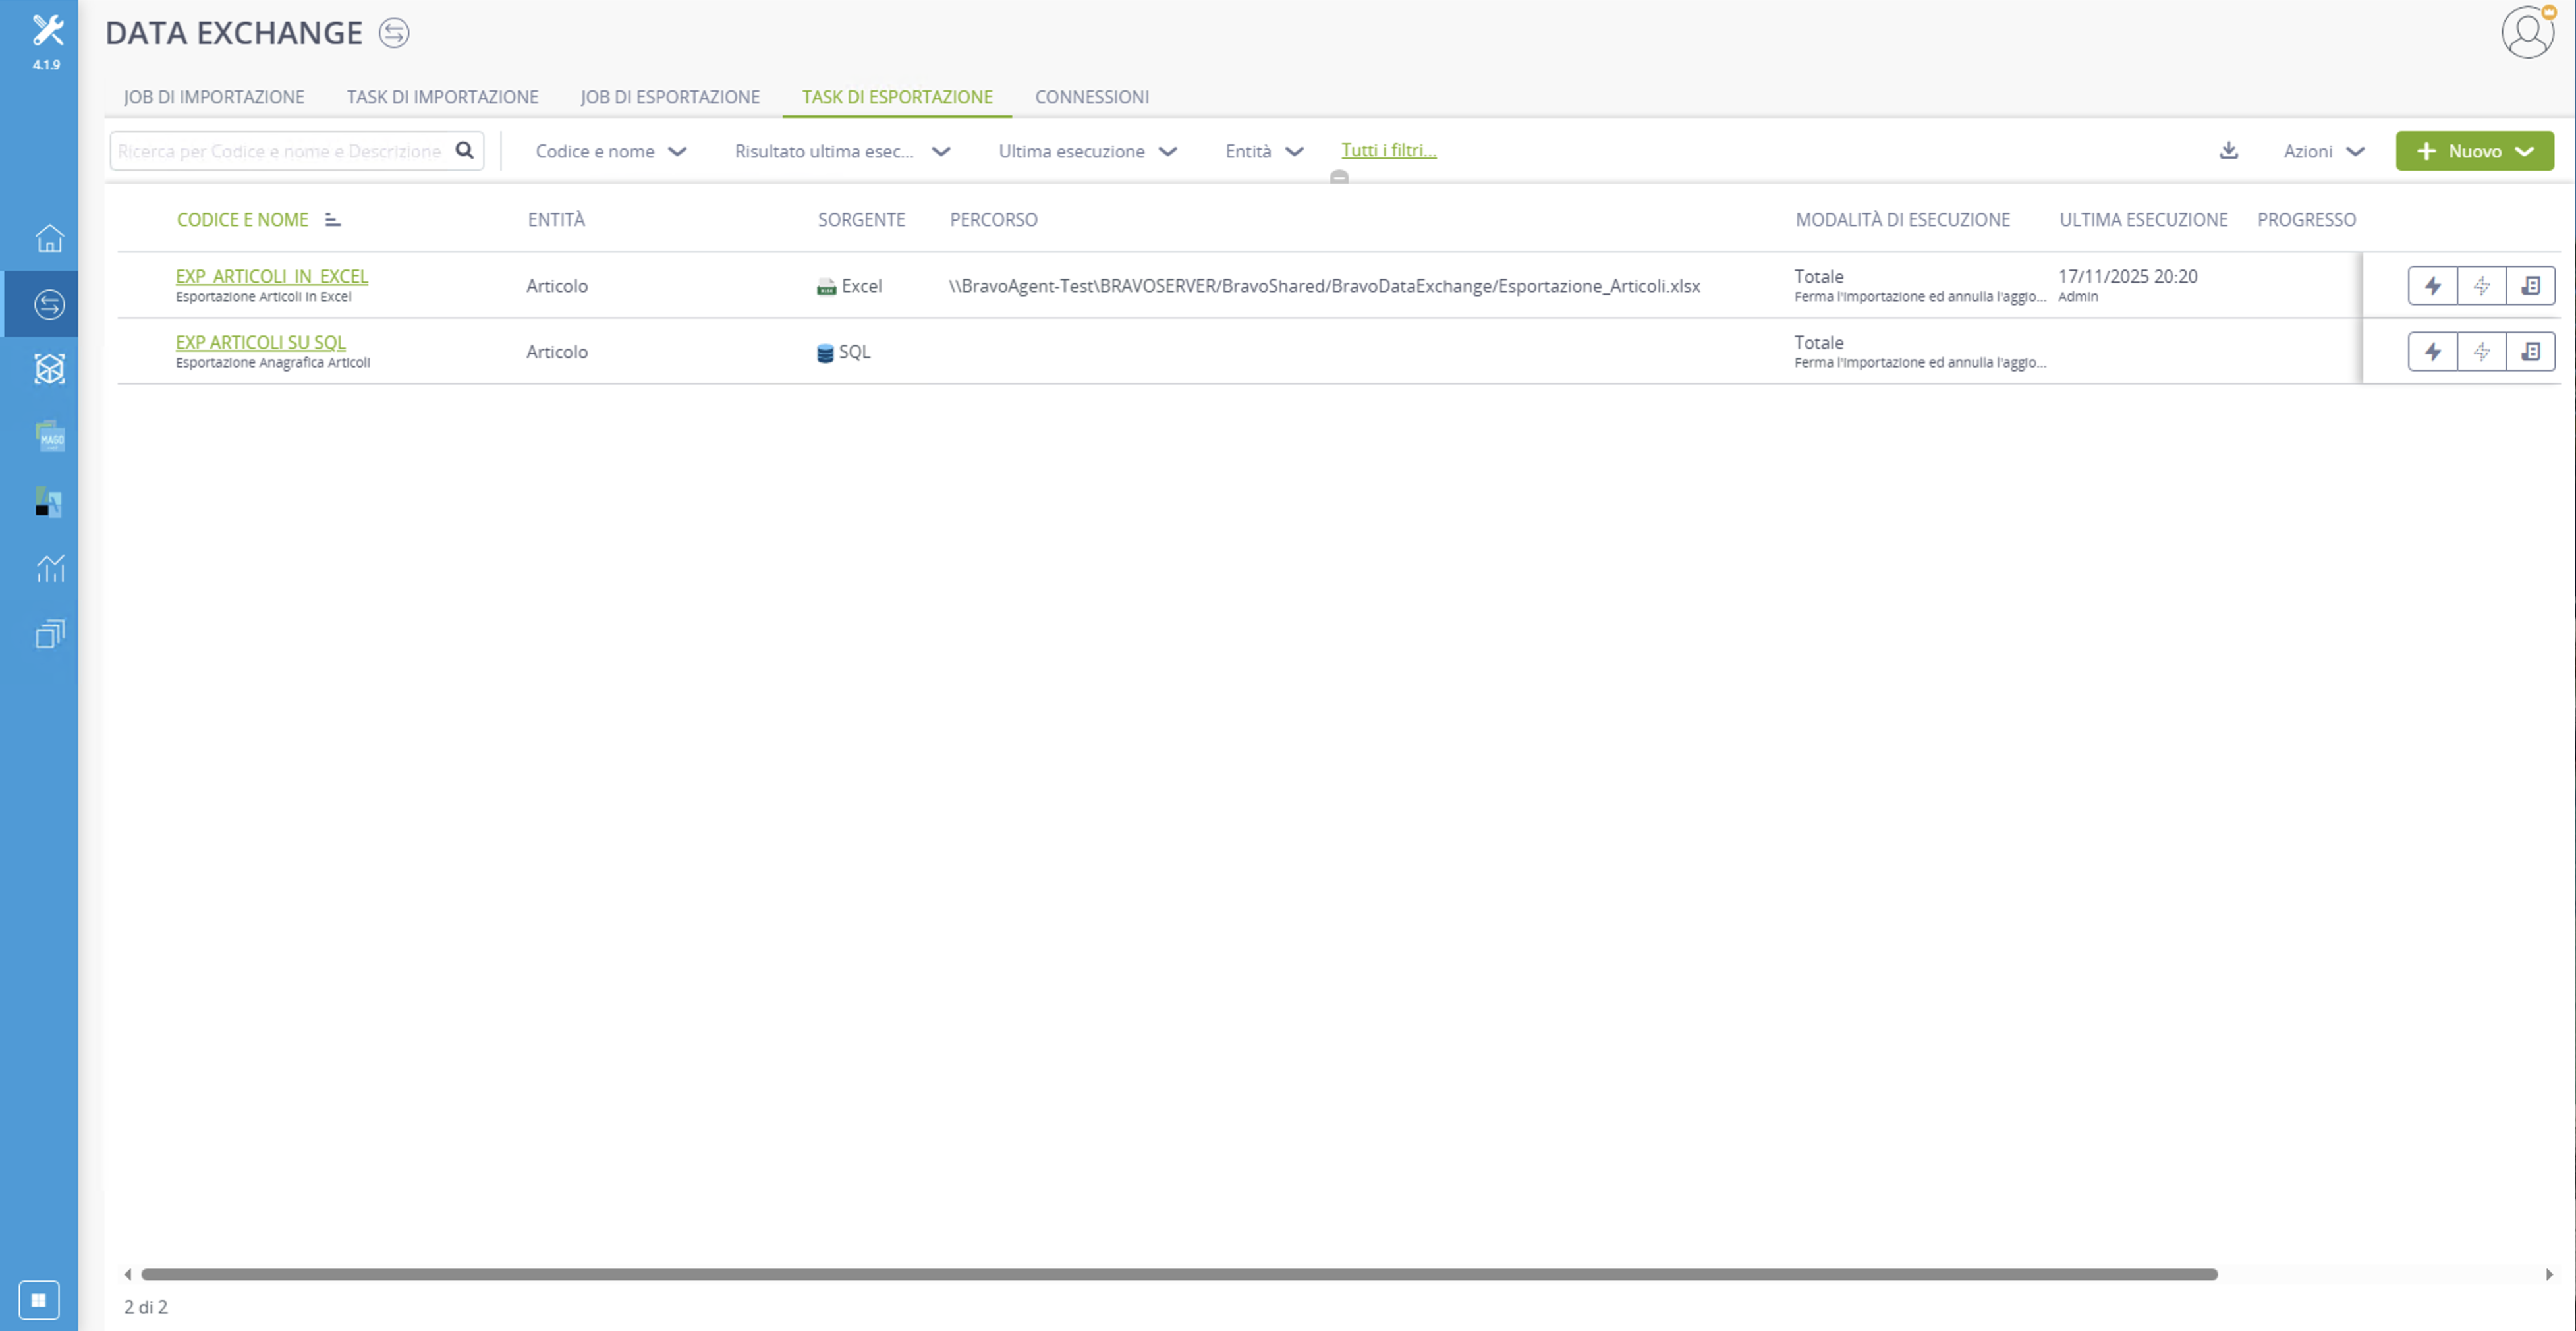Screen dimensions: 2576x1331
Task: Open the Risultato ultima esecuzione filter dropdown
Action: click(842, 151)
